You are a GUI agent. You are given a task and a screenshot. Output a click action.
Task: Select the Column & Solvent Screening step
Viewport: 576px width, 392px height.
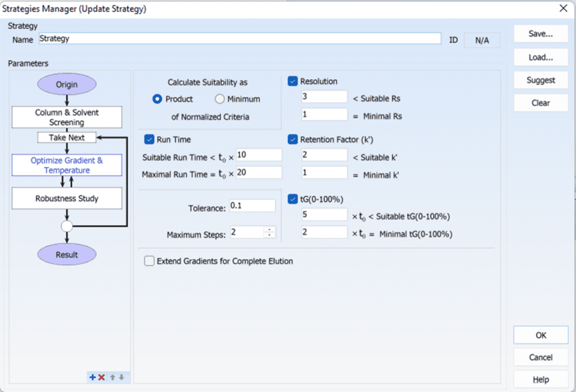(66, 117)
